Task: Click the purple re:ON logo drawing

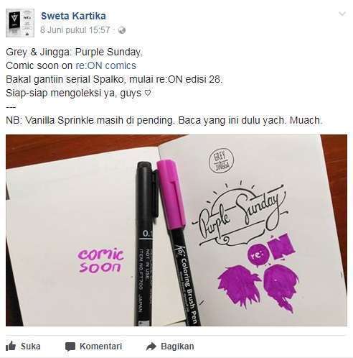Action: point(272,251)
